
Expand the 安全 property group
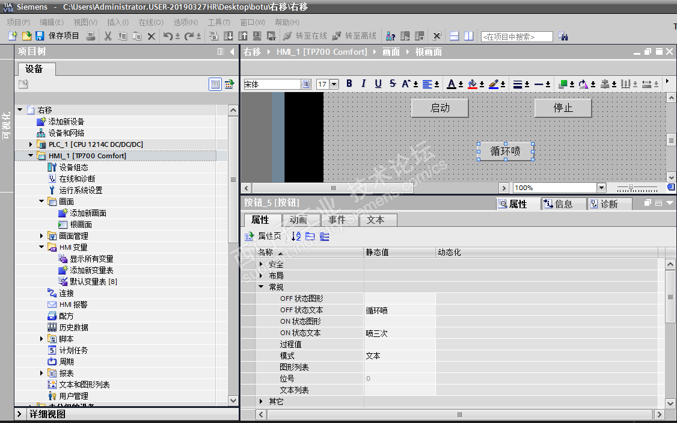click(261, 264)
